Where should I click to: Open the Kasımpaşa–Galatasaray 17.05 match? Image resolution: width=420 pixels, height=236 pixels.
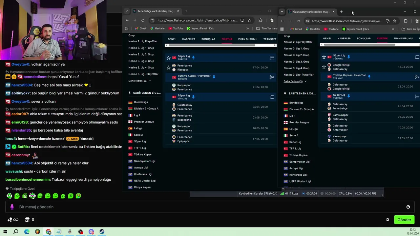(x=370, y=138)
